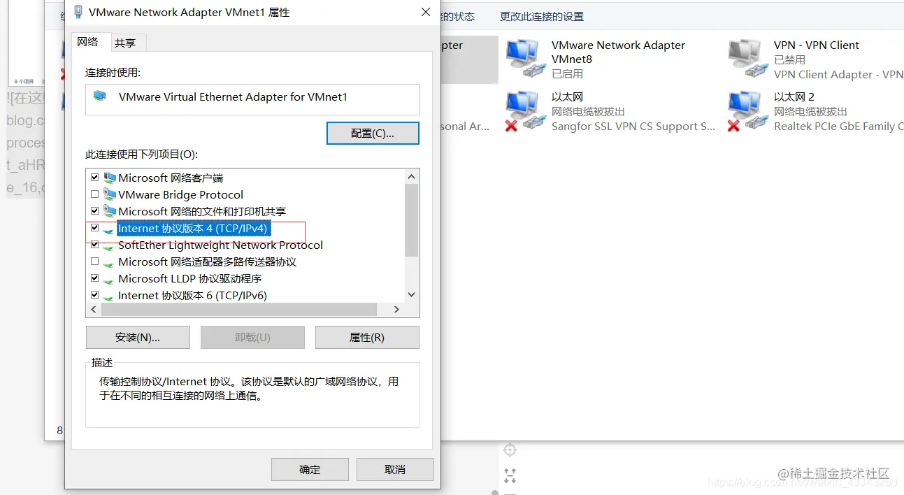Click the horizontal scroll right arrow
The width and height of the screenshot is (904, 495).
[396, 309]
